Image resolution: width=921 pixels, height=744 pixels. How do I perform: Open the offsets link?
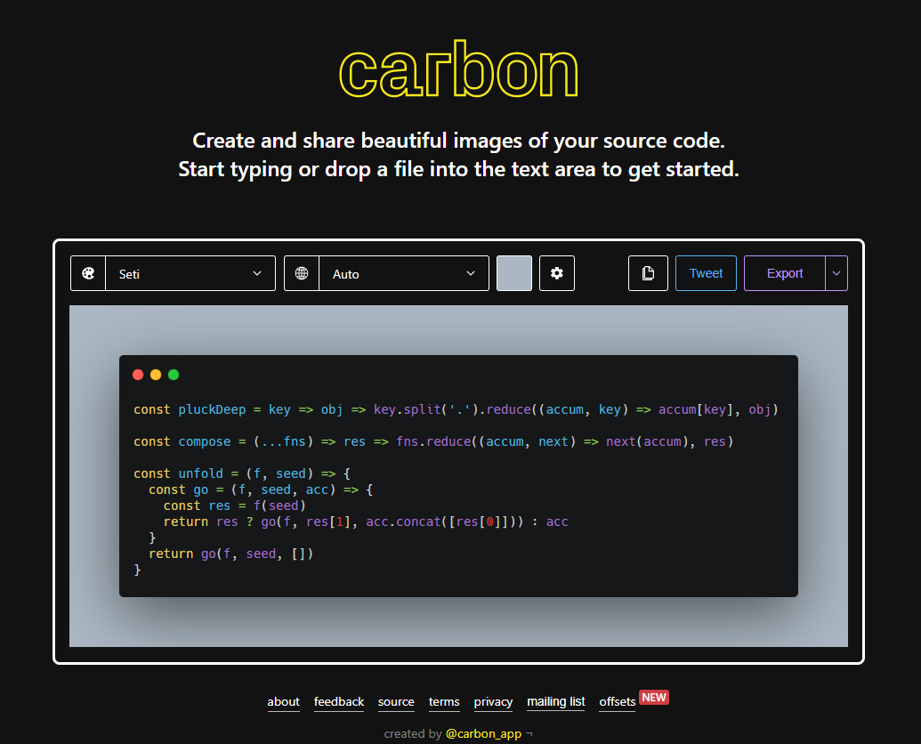618,701
